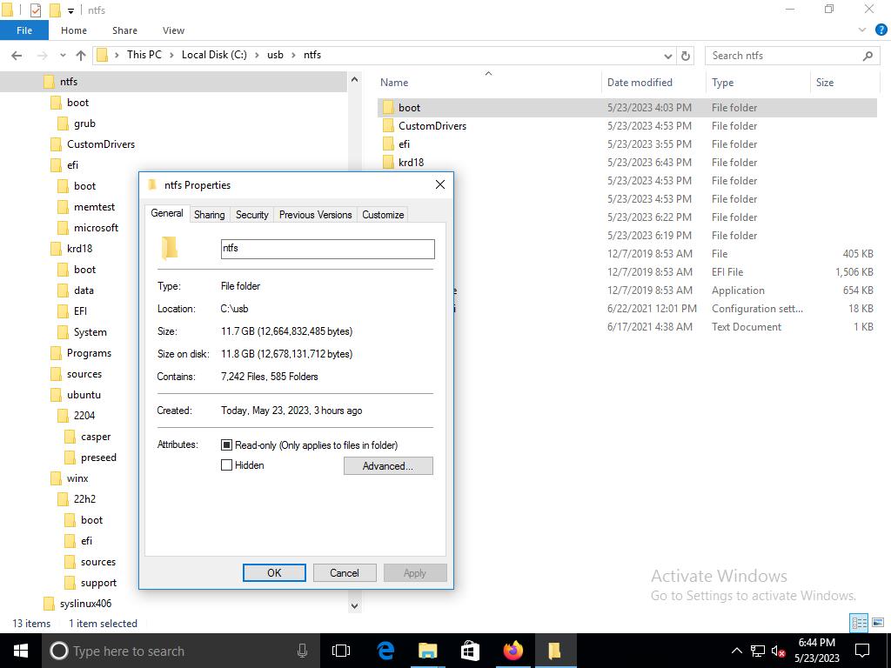Show hidden system tray icons

click(736, 651)
